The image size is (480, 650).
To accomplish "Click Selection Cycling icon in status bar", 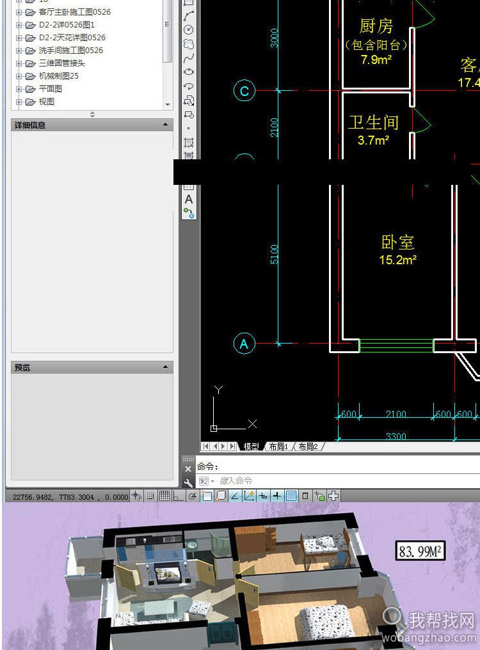I will (319, 496).
